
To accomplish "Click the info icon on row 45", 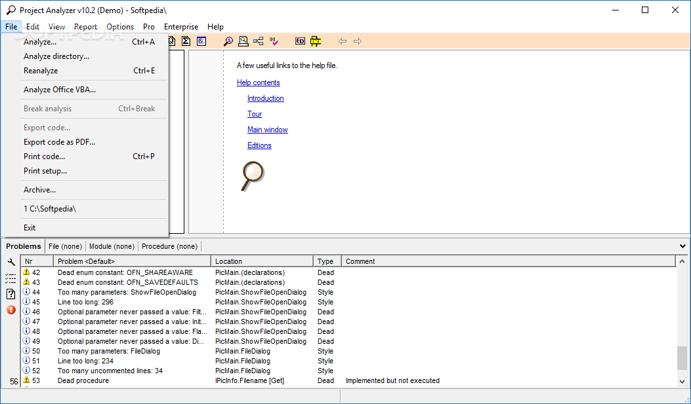I will click(26, 302).
